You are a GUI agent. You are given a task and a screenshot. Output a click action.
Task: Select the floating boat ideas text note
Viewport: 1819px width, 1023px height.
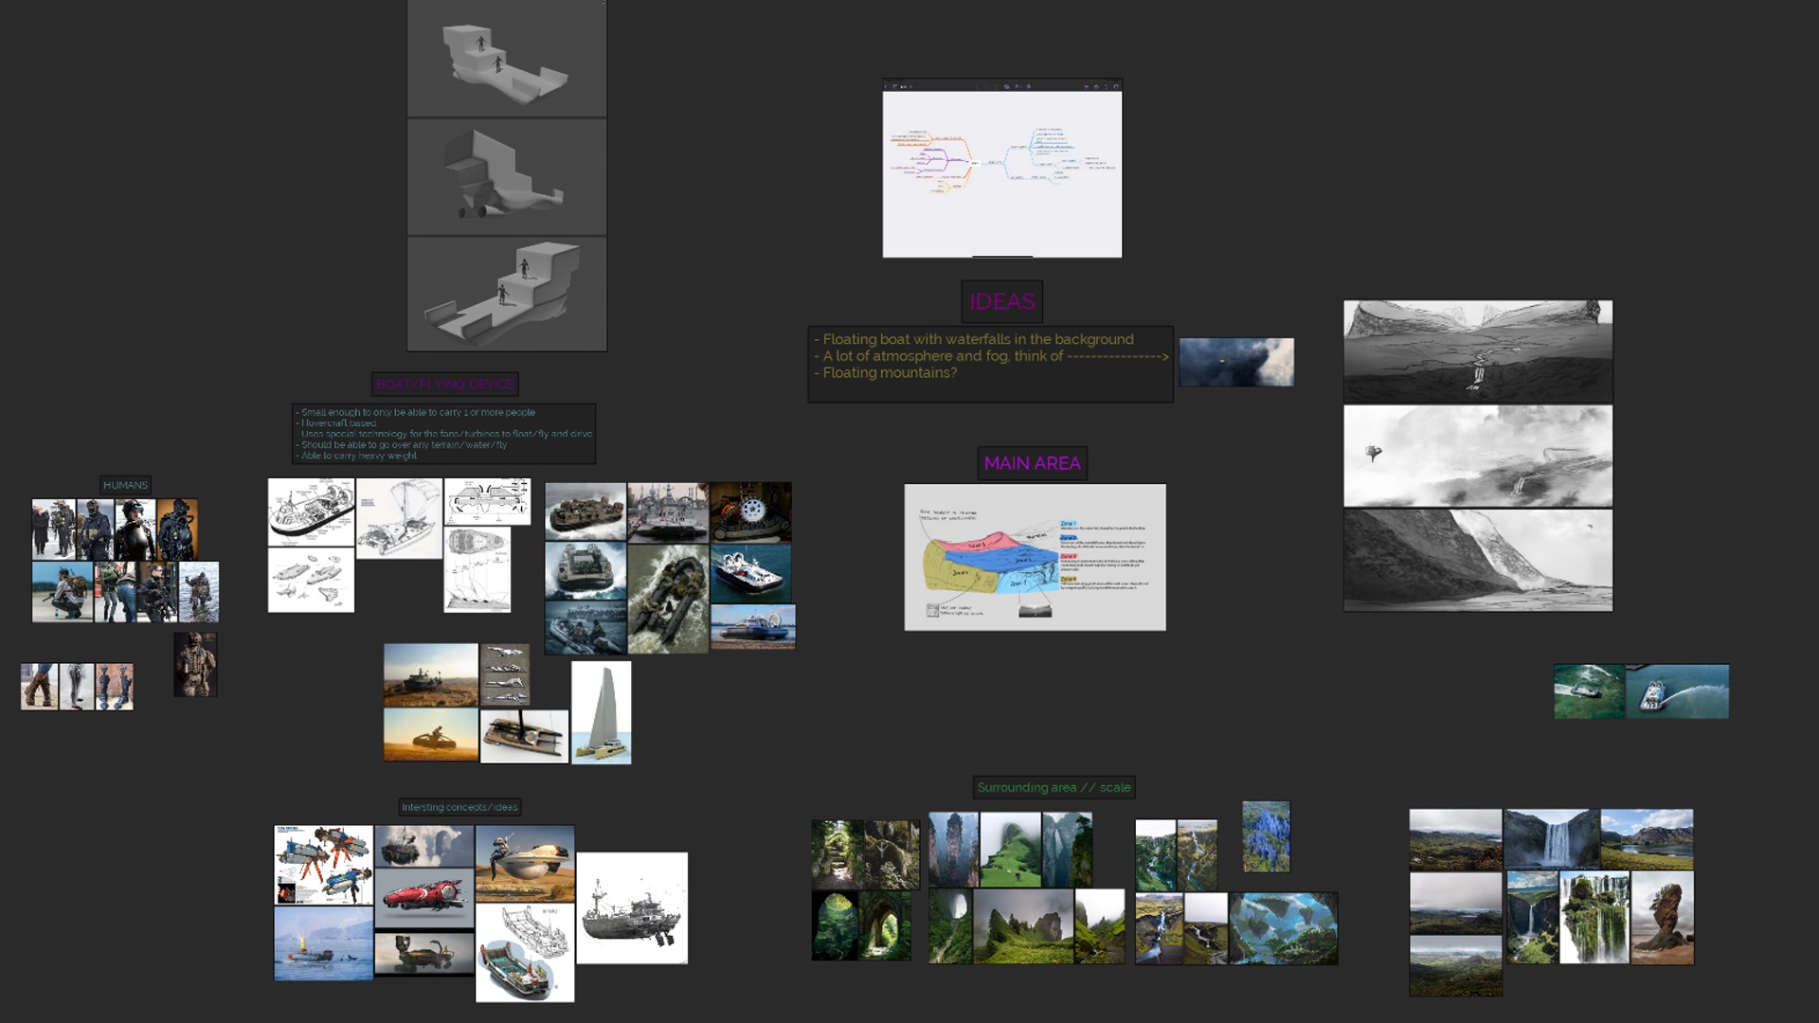990,365
